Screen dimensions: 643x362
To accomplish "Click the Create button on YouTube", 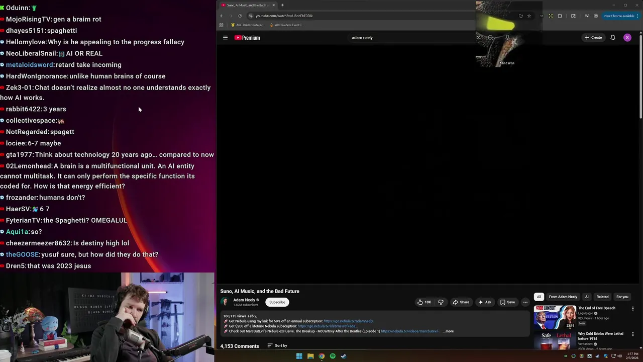I will [593, 38].
